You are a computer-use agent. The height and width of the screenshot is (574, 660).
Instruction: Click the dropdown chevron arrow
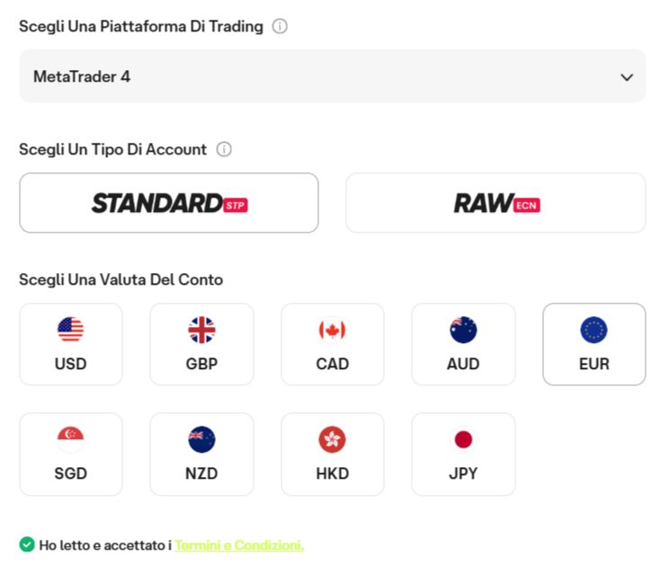627,77
